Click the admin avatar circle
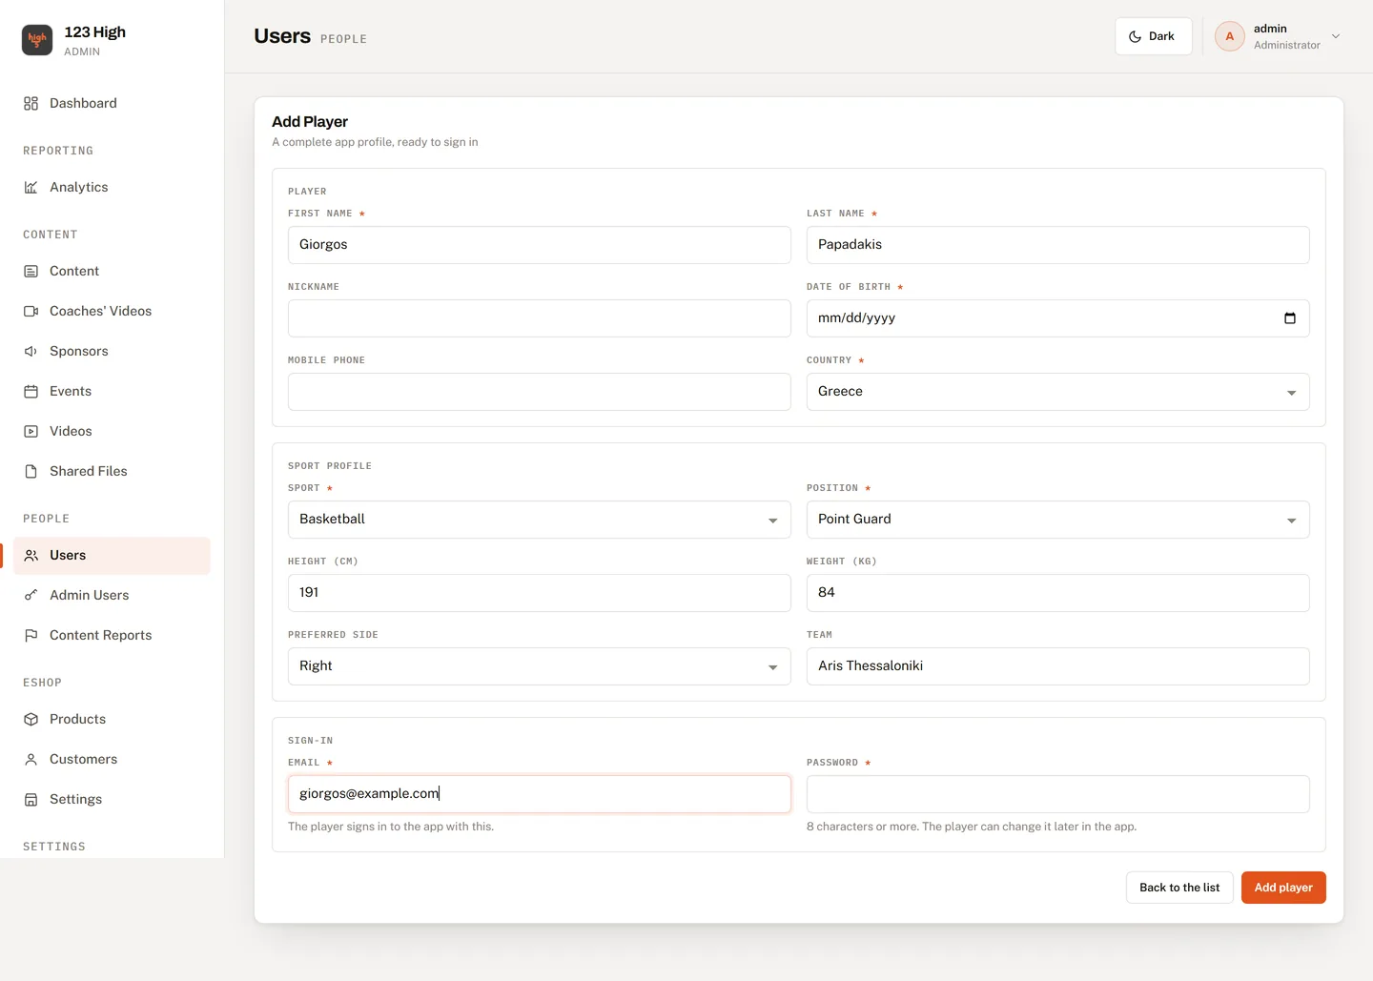 [x=1230, y=36]
